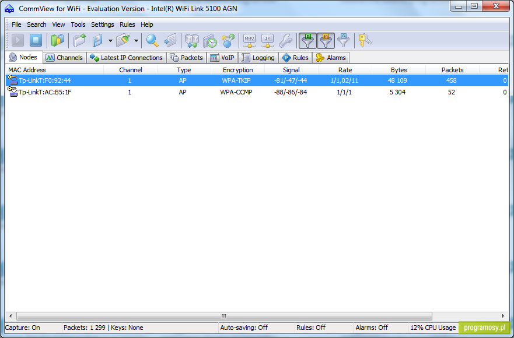Open the Settings menu
The width and height of the screenshot is (514, 338).
coord(103,24)
